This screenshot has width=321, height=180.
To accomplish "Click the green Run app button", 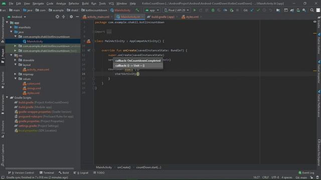I will [x=195, y=10].
